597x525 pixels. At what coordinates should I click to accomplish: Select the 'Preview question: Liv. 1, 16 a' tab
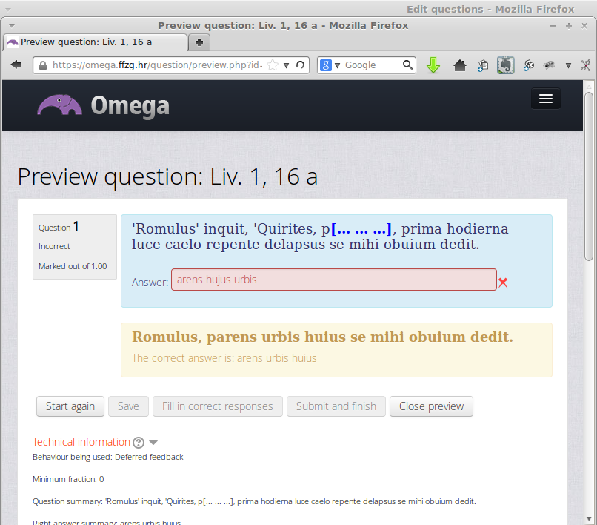pos(96,42)
